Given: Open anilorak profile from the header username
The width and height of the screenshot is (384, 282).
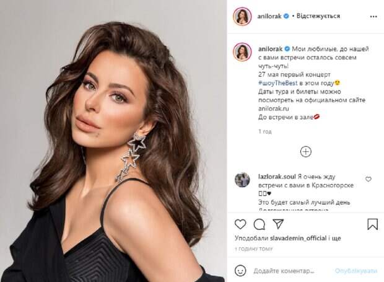Looking at the screenshot, I should tap(269, 16).
